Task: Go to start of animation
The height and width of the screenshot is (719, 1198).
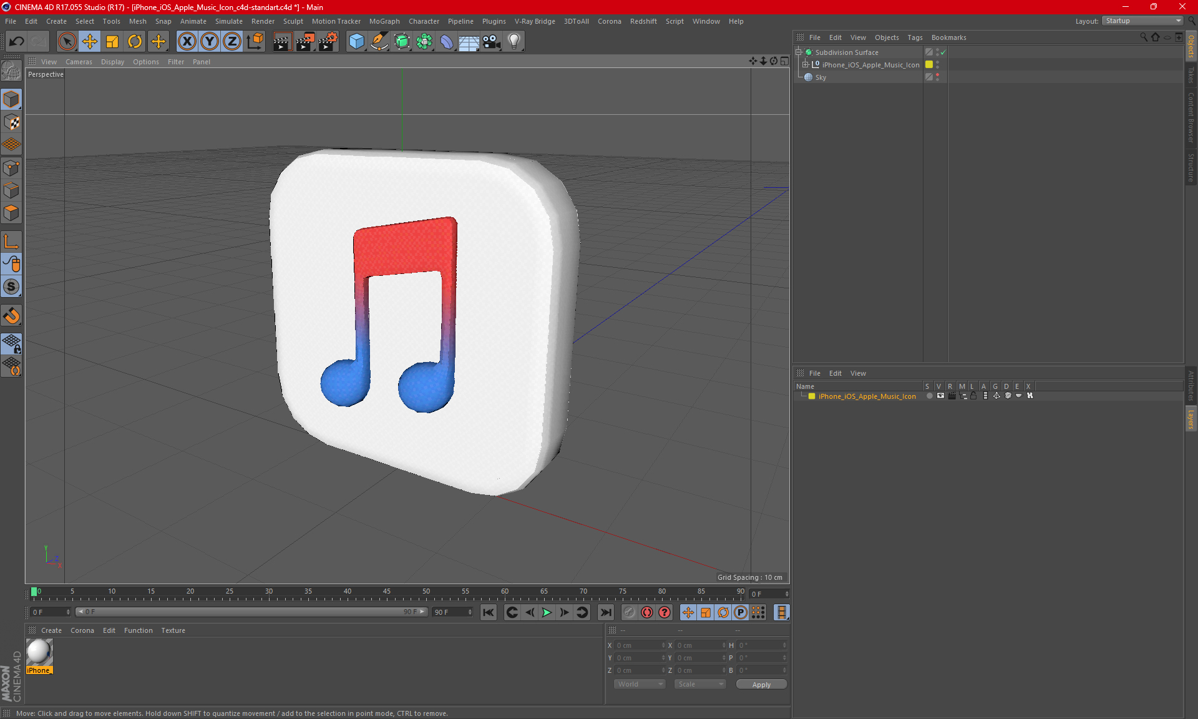Action: [489, 612]
